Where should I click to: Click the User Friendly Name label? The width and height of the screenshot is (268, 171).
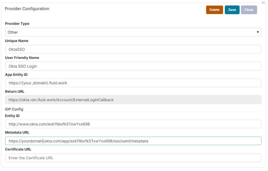22,58
